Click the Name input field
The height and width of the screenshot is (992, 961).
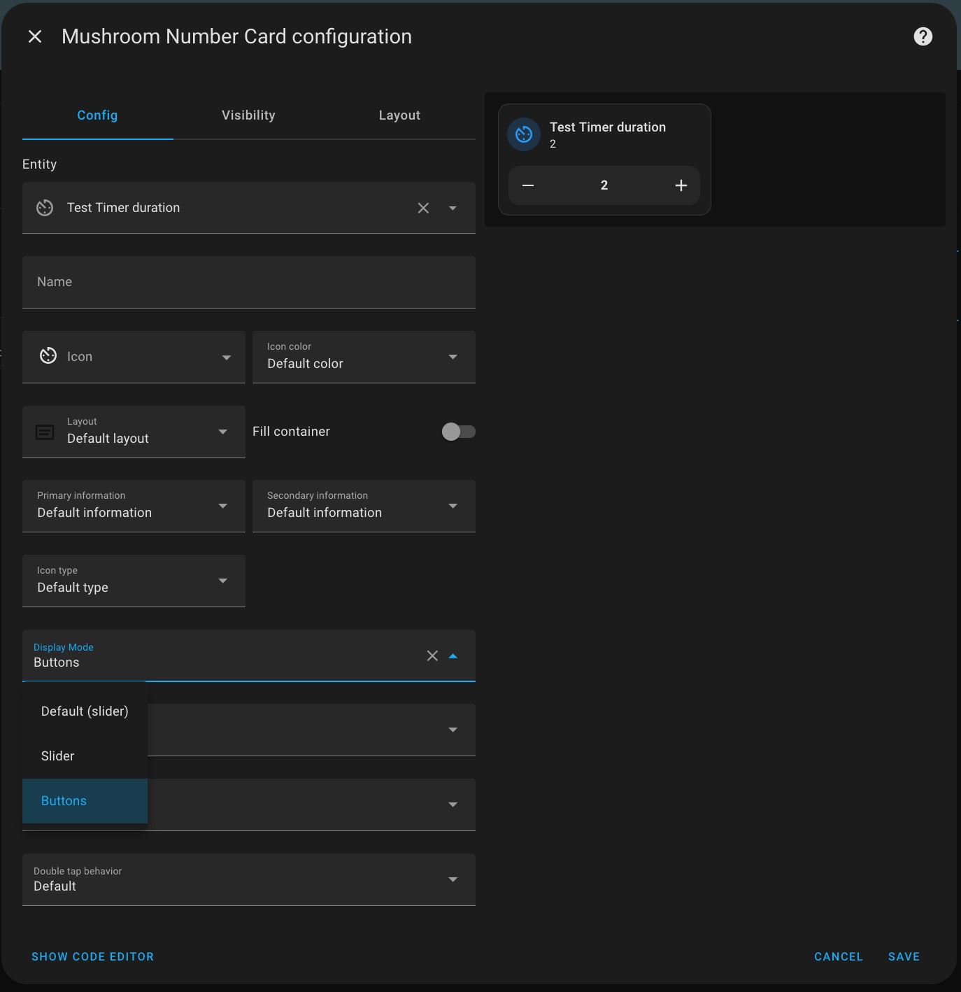click(x=248, y=282)
